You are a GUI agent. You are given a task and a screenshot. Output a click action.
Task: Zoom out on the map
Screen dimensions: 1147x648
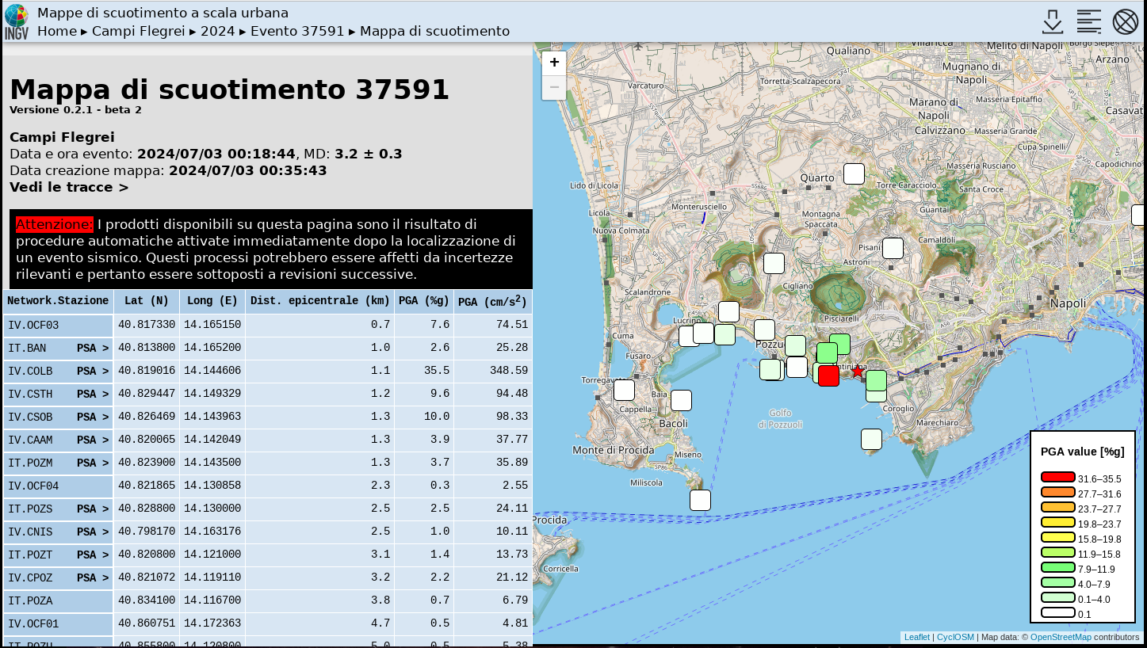(554, 87)
